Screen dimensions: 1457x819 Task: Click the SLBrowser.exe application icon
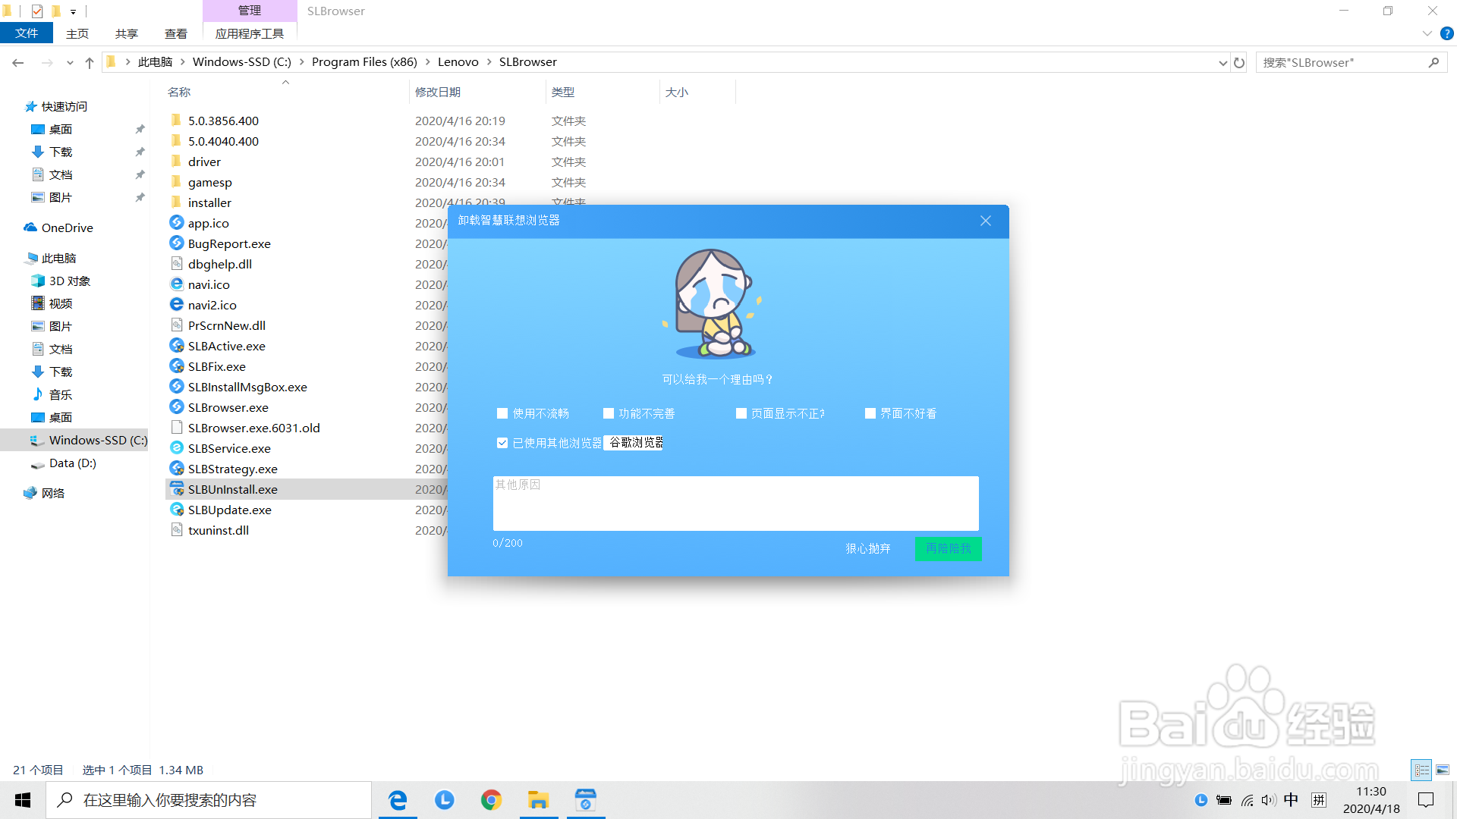coord(177,407)
